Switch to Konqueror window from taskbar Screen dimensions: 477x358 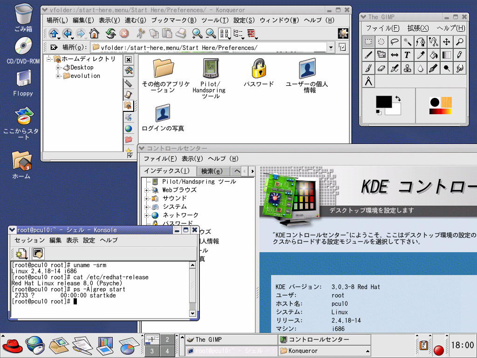click(x=324, y=351)
